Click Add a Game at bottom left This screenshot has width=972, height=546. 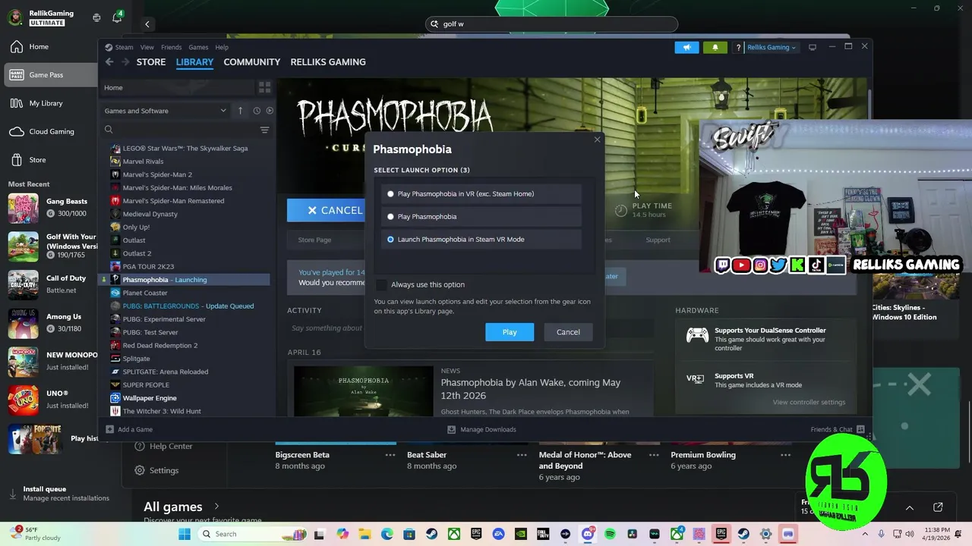tap(129, 429)
